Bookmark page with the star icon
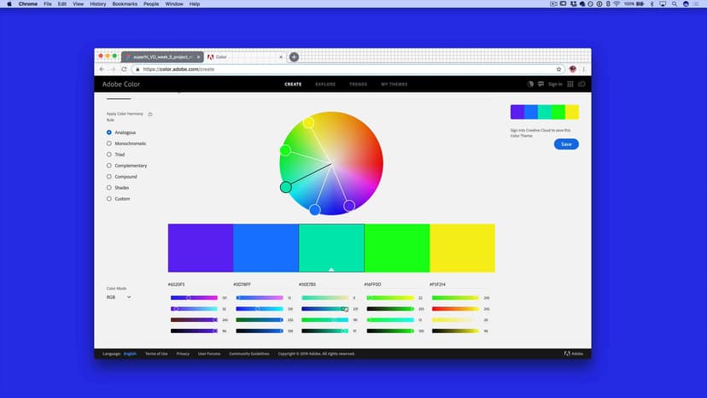 pyautogui.click(x=559, y=69)
